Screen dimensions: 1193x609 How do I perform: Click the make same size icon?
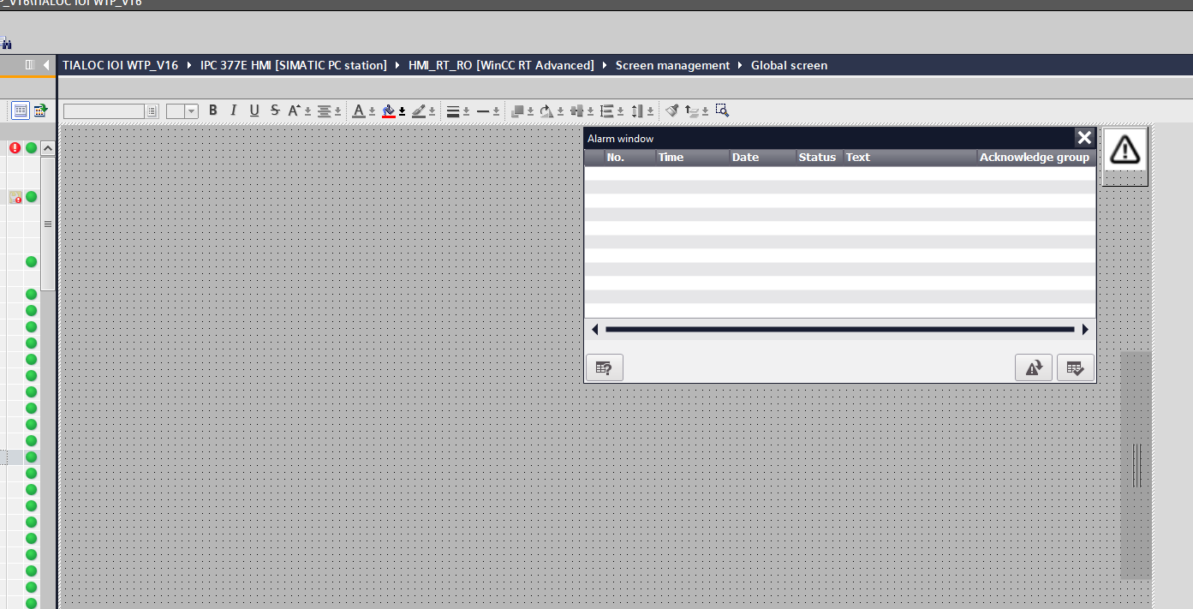(637, 110)
